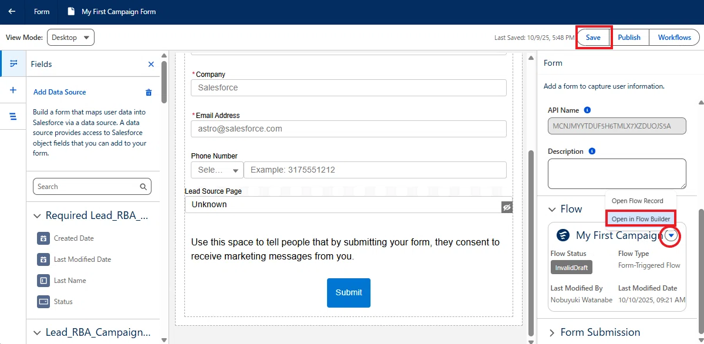
Task: Expand the Form Submission section
Action: tap(552, 332)
